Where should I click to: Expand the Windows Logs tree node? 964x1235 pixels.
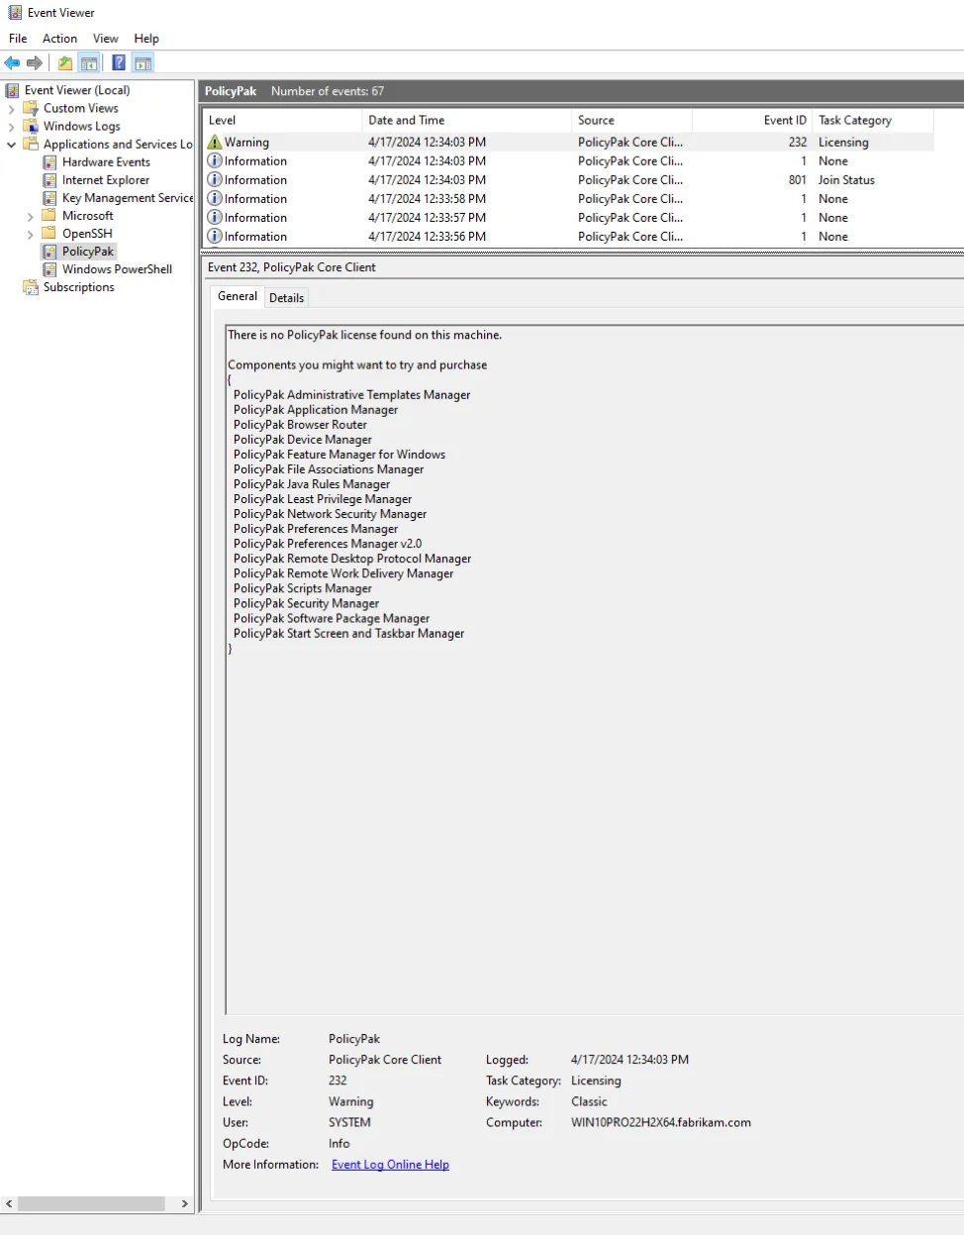(12, 127)
